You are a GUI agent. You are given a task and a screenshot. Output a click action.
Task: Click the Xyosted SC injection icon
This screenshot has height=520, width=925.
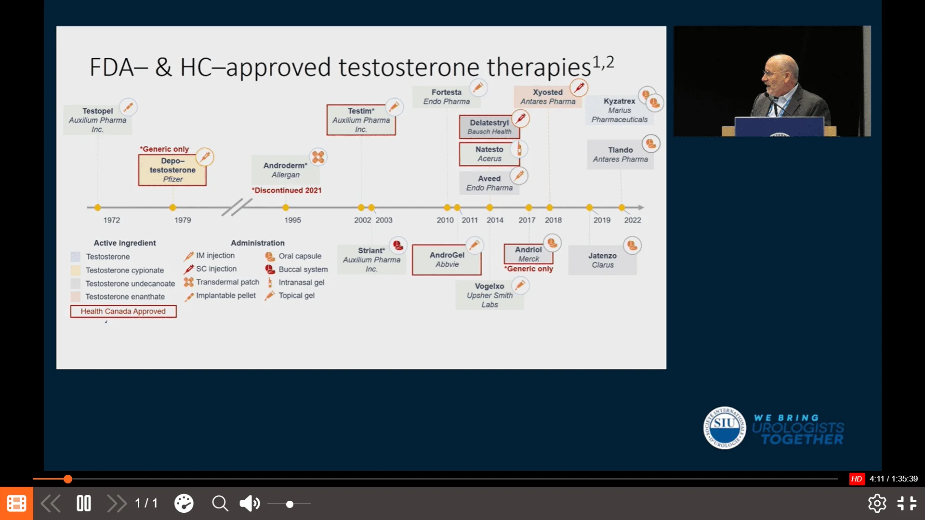click(x=579, y=88)
